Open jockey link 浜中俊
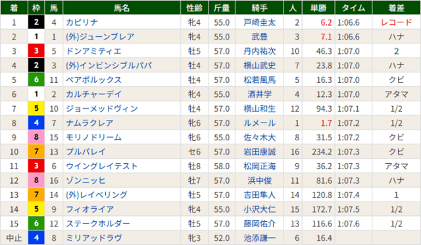Image resolution: width=421 pixels, height=245 pixels. pyautogui.click(x=259, y=180)
